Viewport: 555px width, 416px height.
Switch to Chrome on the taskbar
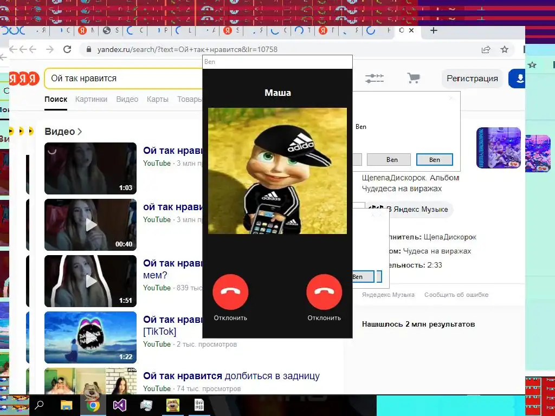click(93, 405)
